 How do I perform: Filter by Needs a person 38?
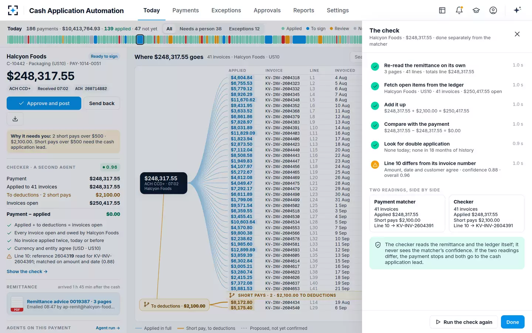point(201,28)
